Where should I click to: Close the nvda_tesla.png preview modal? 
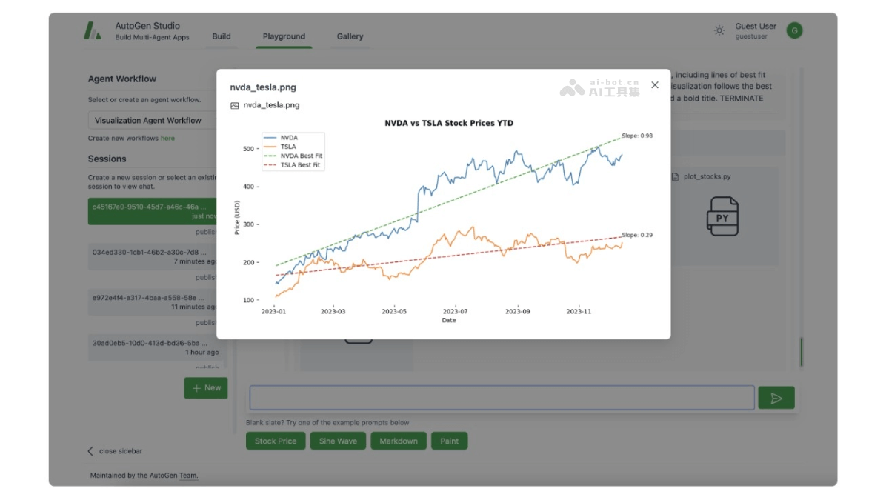click(x=654, y=85)
